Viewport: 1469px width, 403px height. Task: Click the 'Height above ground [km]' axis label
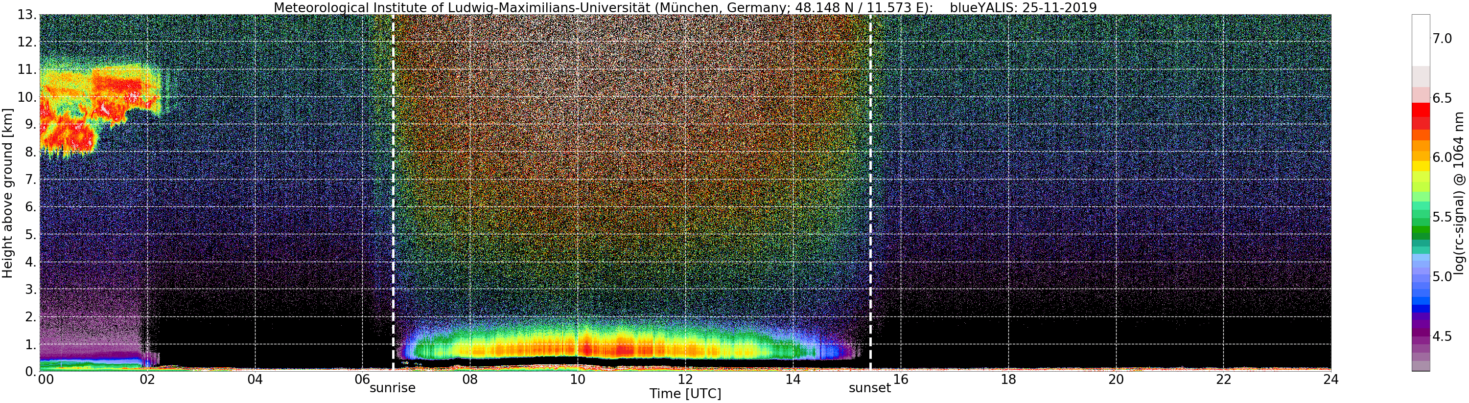click(x=7, y=193)
